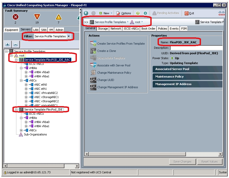Collapse the Service Template FlexPod_JDE node

click(16, 109)
